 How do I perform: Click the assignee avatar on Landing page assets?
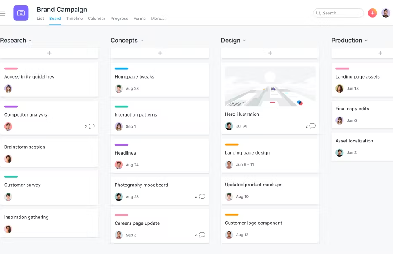coord(339,89)
